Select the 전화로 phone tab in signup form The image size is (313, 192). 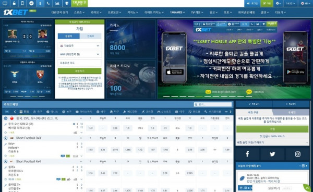[x=90, y=36]
